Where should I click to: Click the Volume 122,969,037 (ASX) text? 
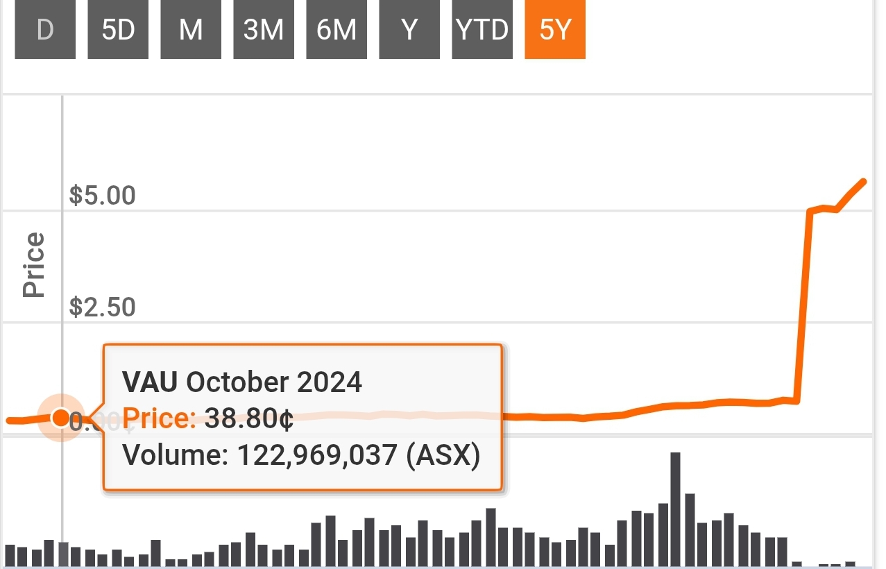coord(301,456)
